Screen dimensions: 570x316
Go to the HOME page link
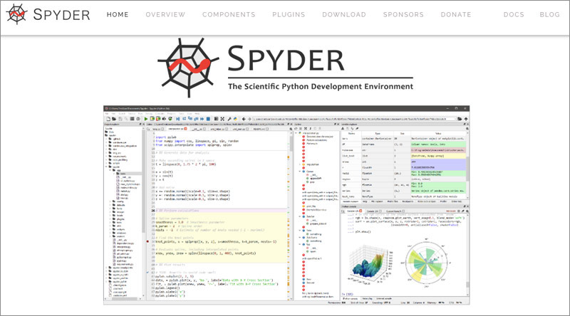click(x=118, y=14)
